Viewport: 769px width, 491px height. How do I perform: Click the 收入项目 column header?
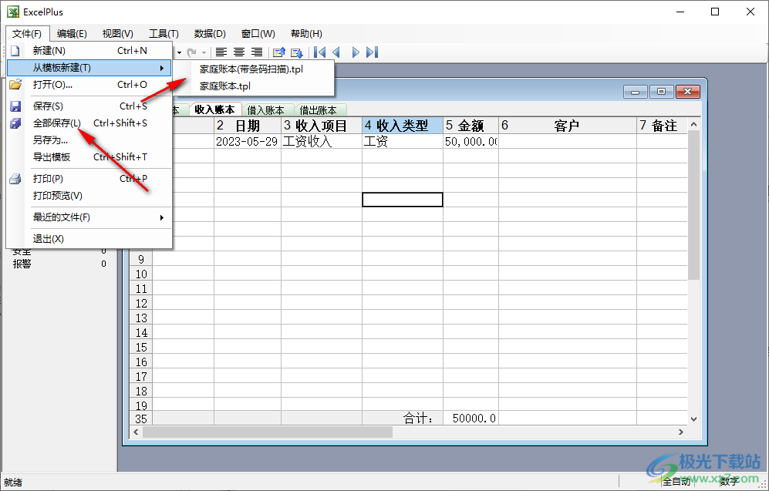[x=322, y=126]
